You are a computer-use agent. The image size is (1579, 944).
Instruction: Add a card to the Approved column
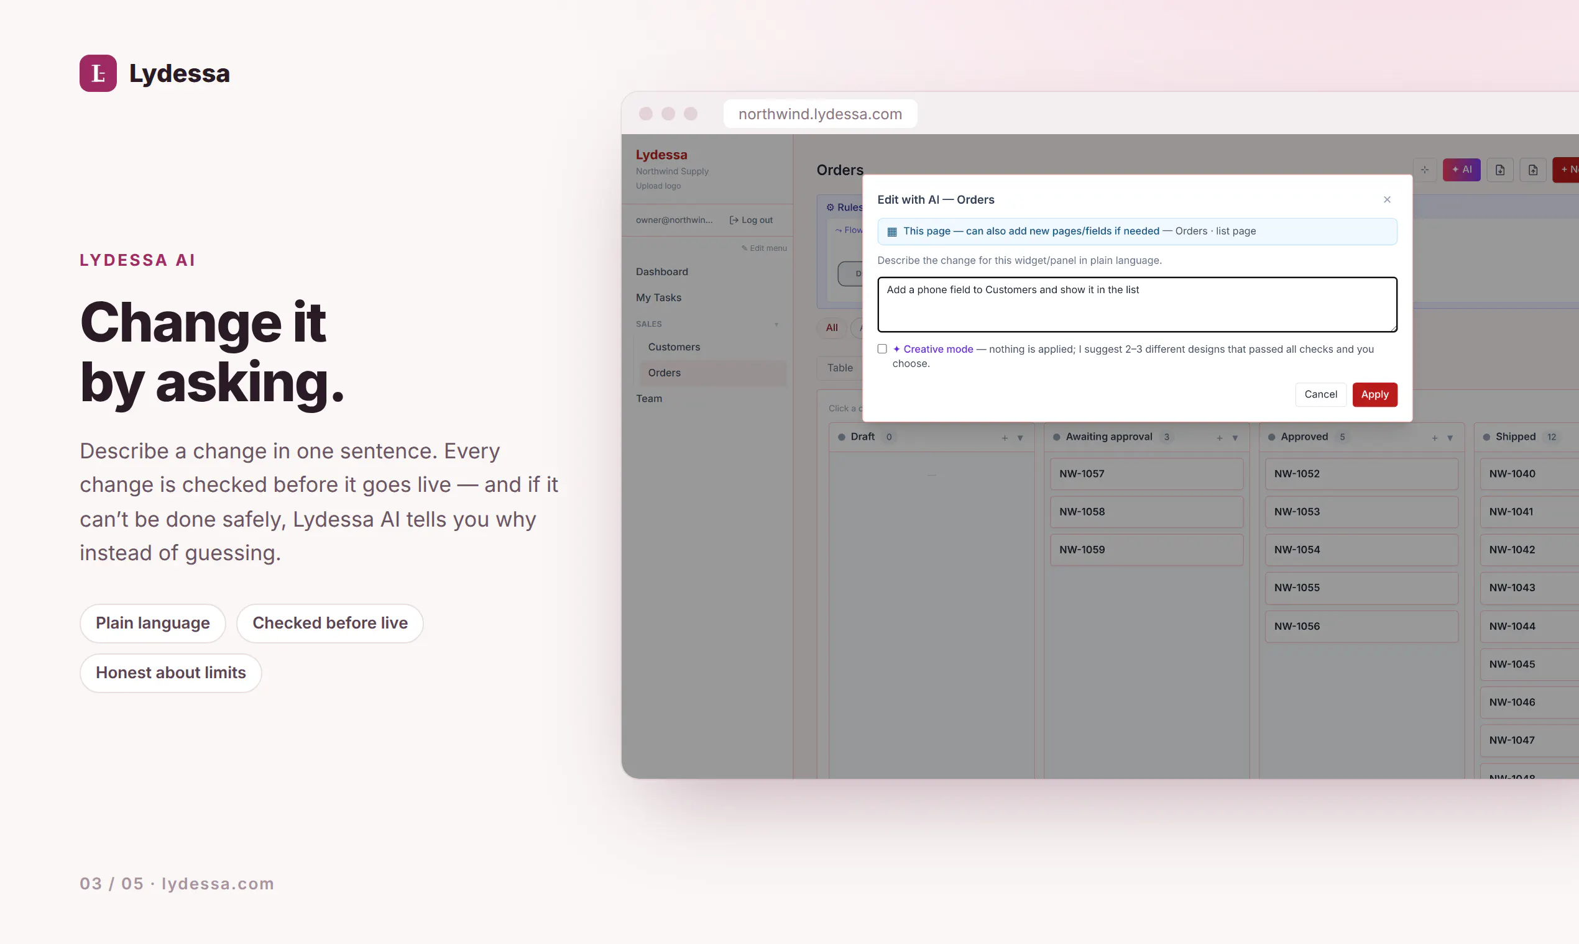(1435, 438)
